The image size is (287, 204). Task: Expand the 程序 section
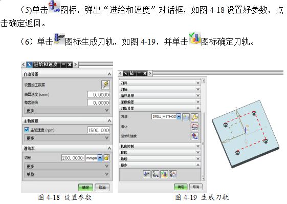[x=160, y=152]
